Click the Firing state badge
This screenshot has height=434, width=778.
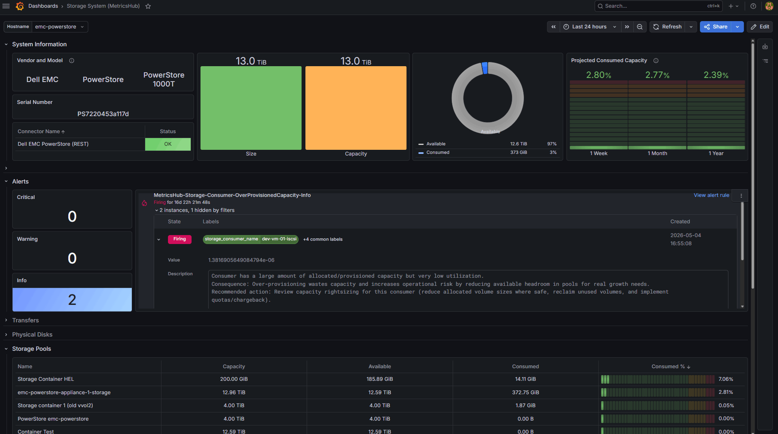tap(179, 239)
